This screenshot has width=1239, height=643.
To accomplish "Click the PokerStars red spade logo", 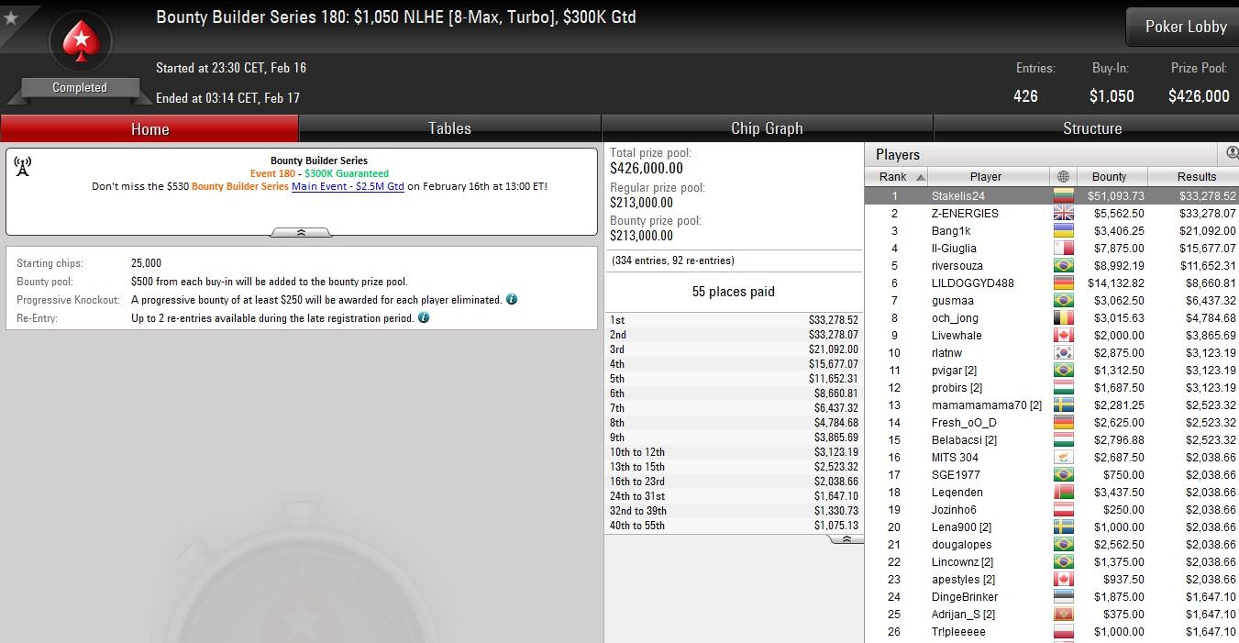I will click(x=81, y=42).
